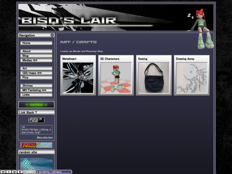
Task: Open the About page
Action: coord(36,51)
